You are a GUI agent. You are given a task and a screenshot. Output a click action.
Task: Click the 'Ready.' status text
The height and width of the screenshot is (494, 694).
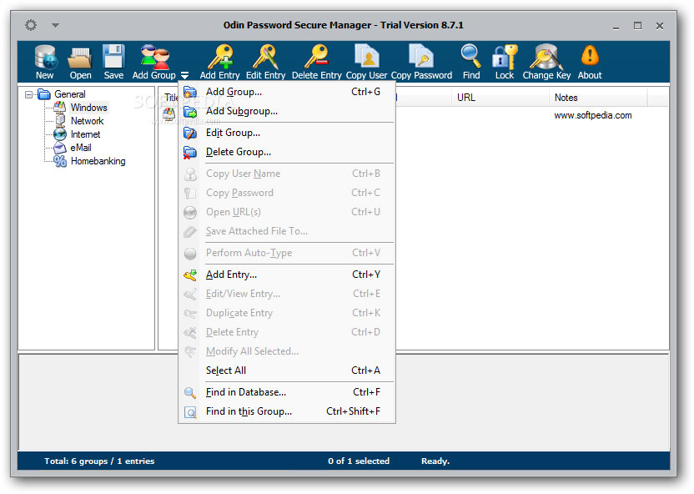(435, 461)
